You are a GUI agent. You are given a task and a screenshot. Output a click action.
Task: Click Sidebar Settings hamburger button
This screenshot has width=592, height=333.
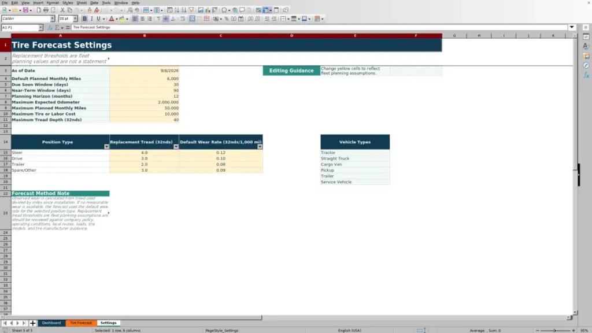tap(586, 27)
